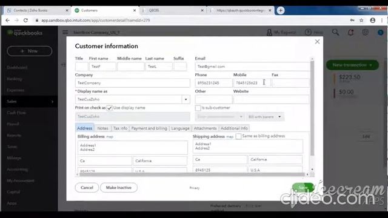Click the Company input field
This screenshot has width=388, height=218.
pyautogui.click(x=132, y=83)
